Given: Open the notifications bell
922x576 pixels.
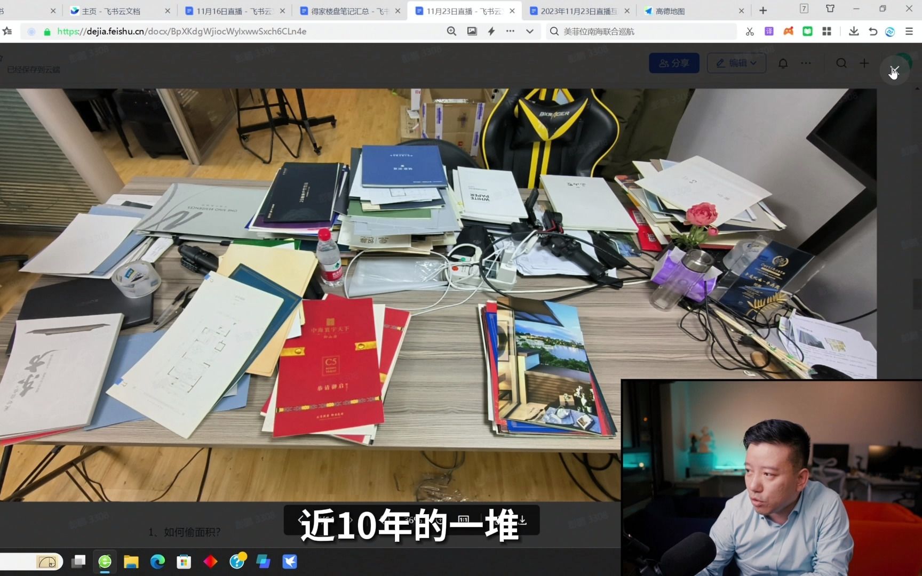Looking at the screenshot, I should tap(783, 63).
